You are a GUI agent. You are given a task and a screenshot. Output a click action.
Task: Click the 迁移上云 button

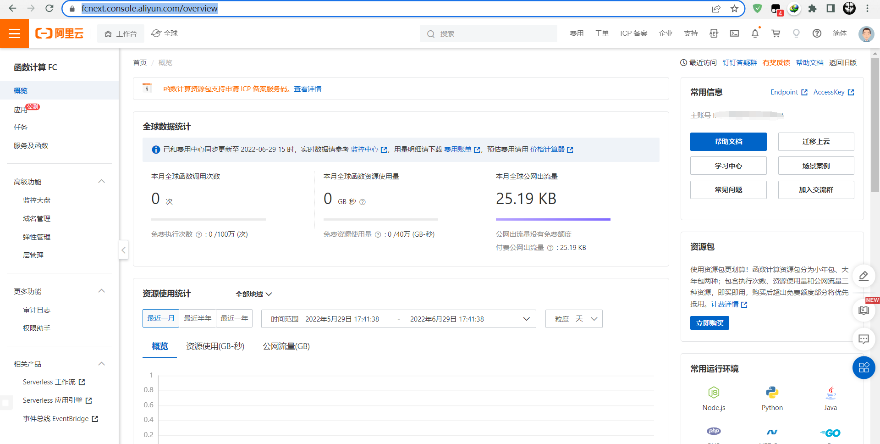816,142
